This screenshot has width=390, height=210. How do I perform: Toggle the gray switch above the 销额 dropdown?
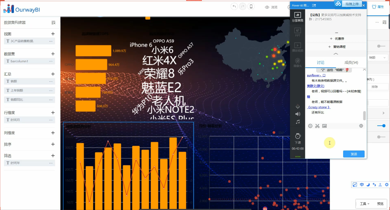click(x=381, y=46)
